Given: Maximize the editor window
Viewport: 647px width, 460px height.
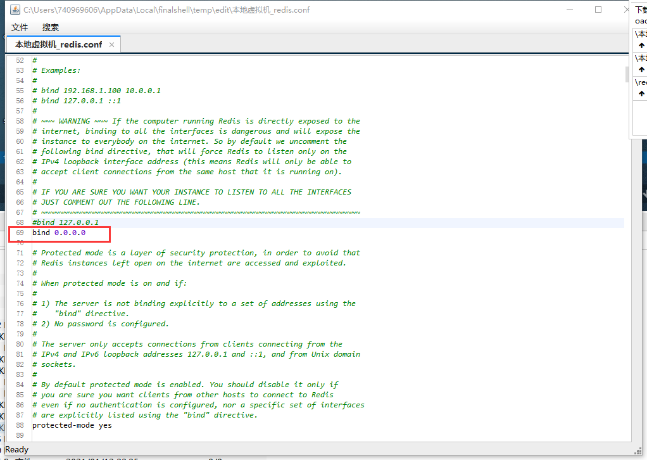Looking at the screenshot, I should 598,10.
